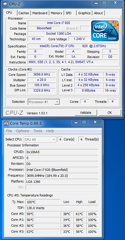Click the CPUID value 0x106A5
This screenshot has height=240, width=125.
(x=62, y=152)
